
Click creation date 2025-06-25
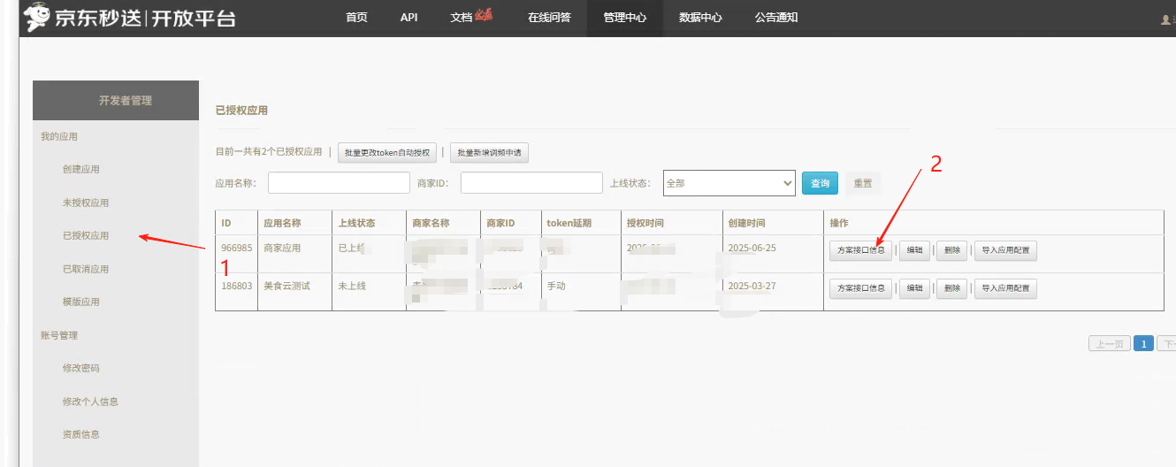pos(752,248)
